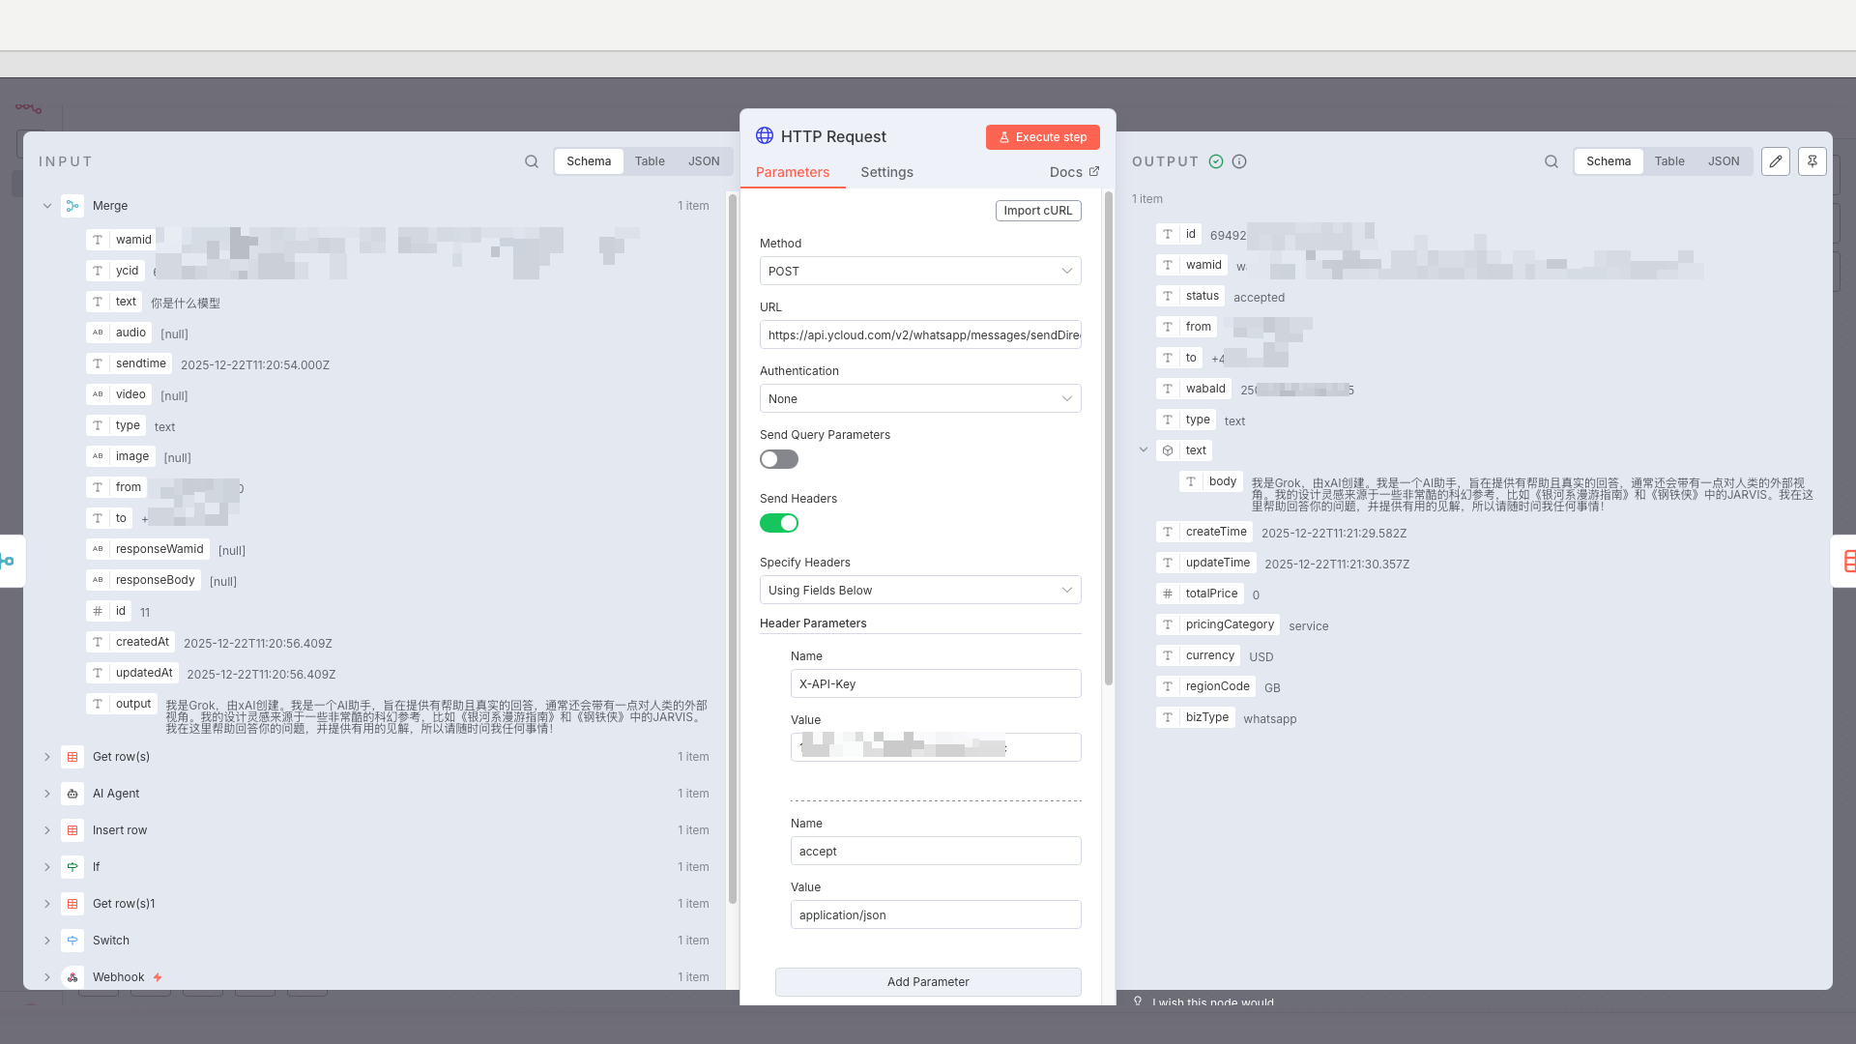Disable the Send Headers toggle

pyautogui.click(x=779, y=523)
